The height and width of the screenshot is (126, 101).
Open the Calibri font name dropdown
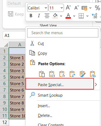[x=46, y=8]
